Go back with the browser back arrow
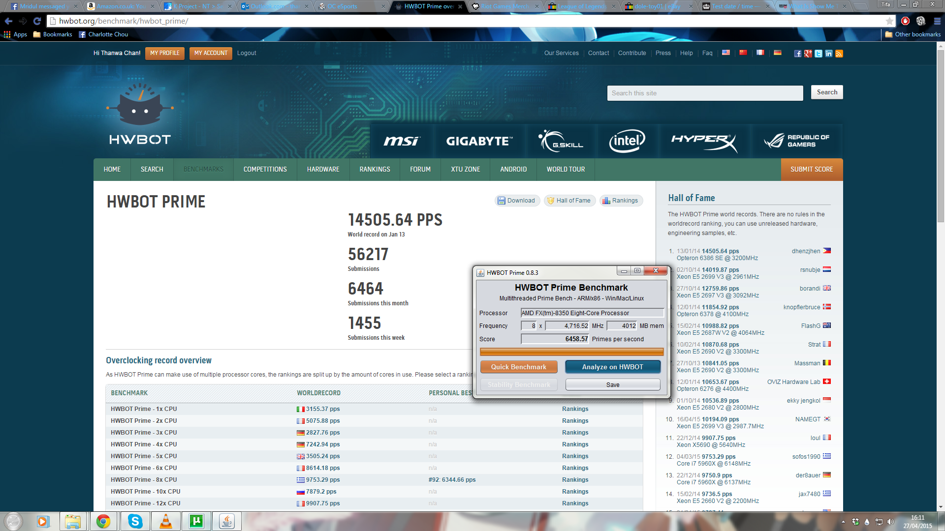The height and width of the screenshot is (531, 945). coord(8,21)
